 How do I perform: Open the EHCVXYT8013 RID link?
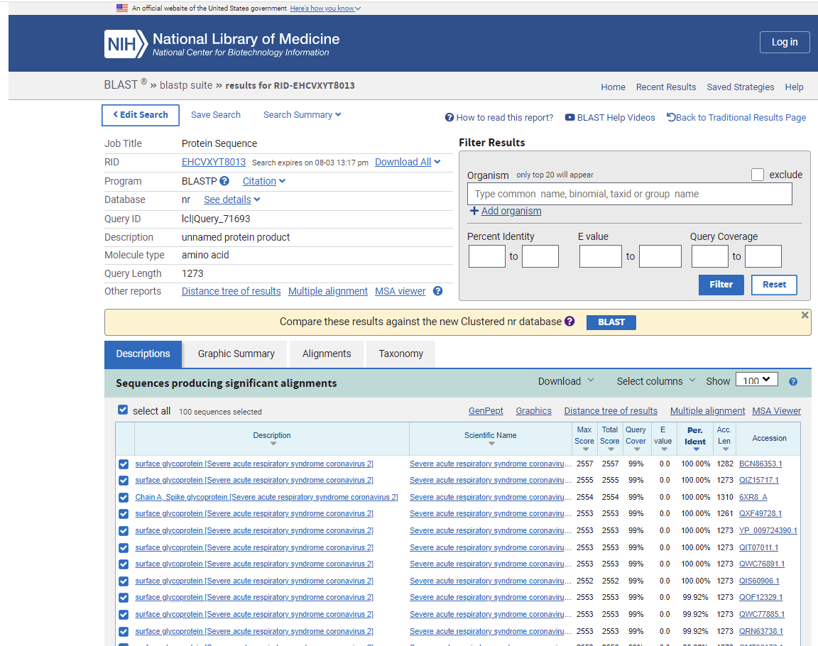(213, 162)
